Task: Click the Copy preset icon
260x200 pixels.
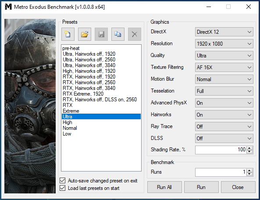Action: 118,34
